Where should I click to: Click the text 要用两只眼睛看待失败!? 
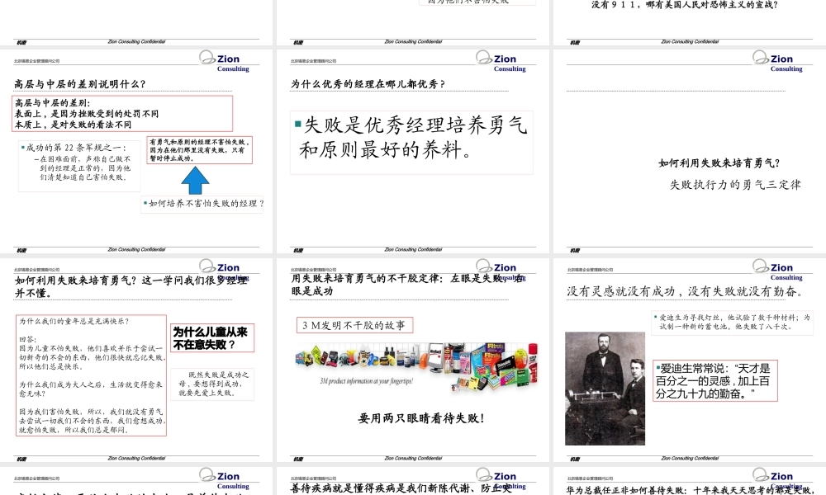tap(421, 419)
